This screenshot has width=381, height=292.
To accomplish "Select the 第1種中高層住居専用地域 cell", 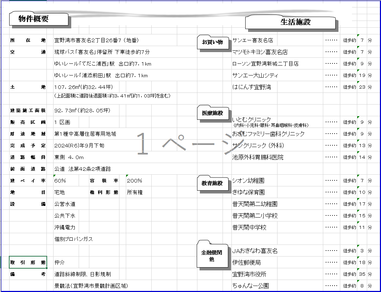I will (x=85, y=134).
